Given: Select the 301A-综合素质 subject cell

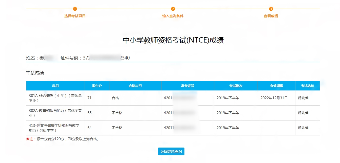Looking at the screenshot, I should pos(55,98).
